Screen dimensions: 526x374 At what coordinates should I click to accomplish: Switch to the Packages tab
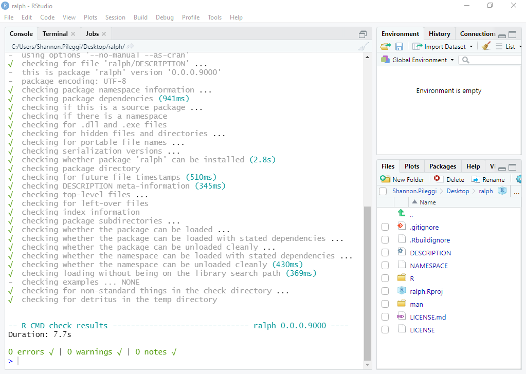point(443,166)
